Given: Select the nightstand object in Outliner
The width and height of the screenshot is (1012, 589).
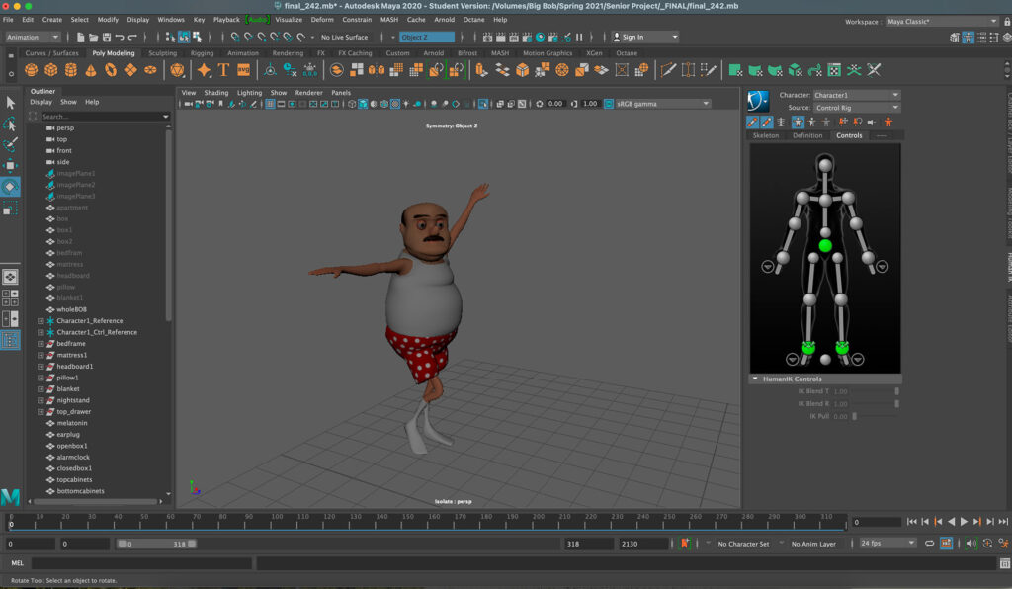Looking at the screenshot, I should 74,400.
